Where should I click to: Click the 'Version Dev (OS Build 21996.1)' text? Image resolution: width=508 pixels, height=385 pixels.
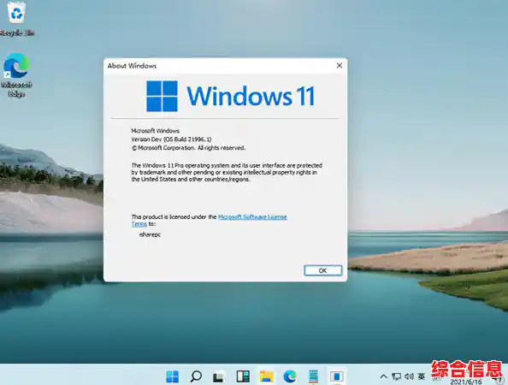pos(171,139)
